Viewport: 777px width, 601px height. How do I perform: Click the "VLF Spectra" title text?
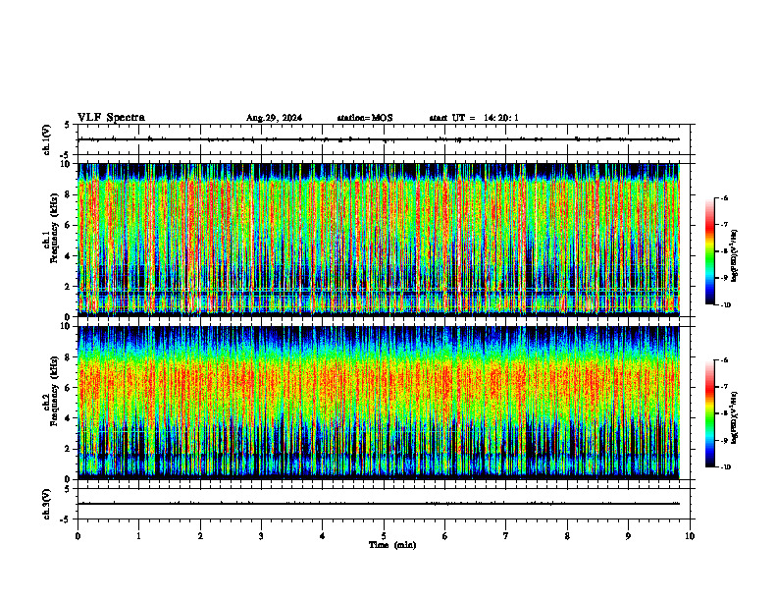111,118
